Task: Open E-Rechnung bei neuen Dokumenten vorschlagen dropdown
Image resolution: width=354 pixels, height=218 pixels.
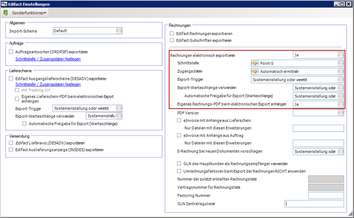Action: click(x=341, y=151)
